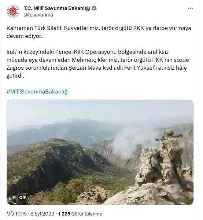Click the paragraph beginning Kahraman Türk Silahlı Kuvvetlerimiz
This screenshot has height=220, width=203.
pyautogui.click(x=99, y=32)
